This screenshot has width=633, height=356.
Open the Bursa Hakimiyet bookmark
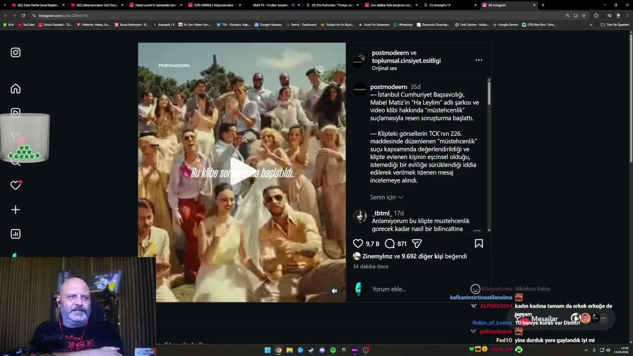pos(131,25)
